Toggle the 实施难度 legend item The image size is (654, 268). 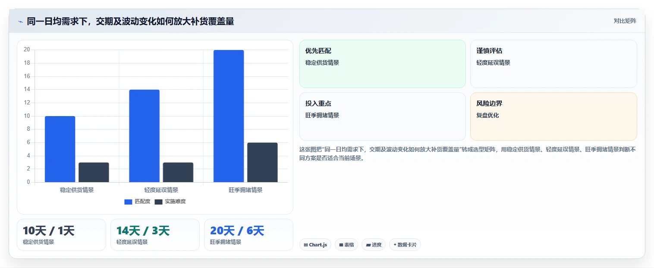click(x=170, y=202)
